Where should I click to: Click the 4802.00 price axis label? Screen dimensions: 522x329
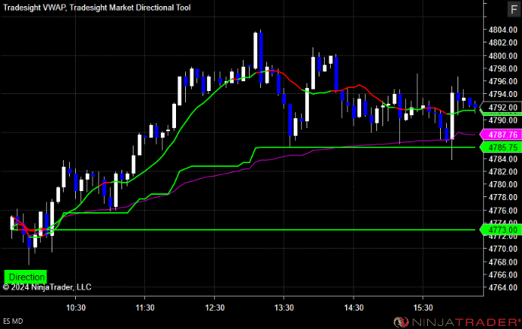click(503, 42)
